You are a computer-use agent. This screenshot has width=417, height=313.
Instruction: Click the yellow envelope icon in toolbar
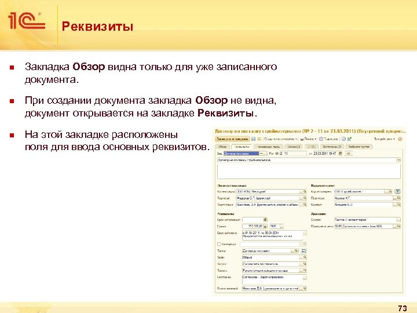click(x=259, y=139)
